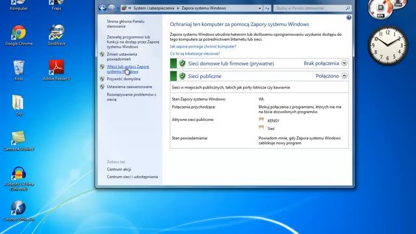Click the analog clock gadget
416x234 pixels.
[387, 45]
